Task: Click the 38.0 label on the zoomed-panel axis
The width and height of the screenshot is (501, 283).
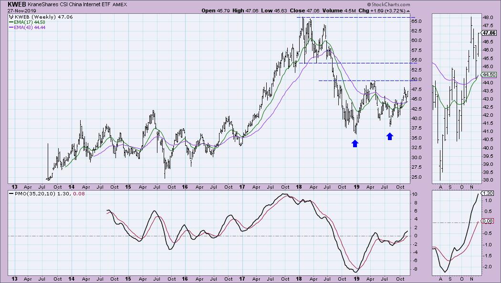Action: 488,180
